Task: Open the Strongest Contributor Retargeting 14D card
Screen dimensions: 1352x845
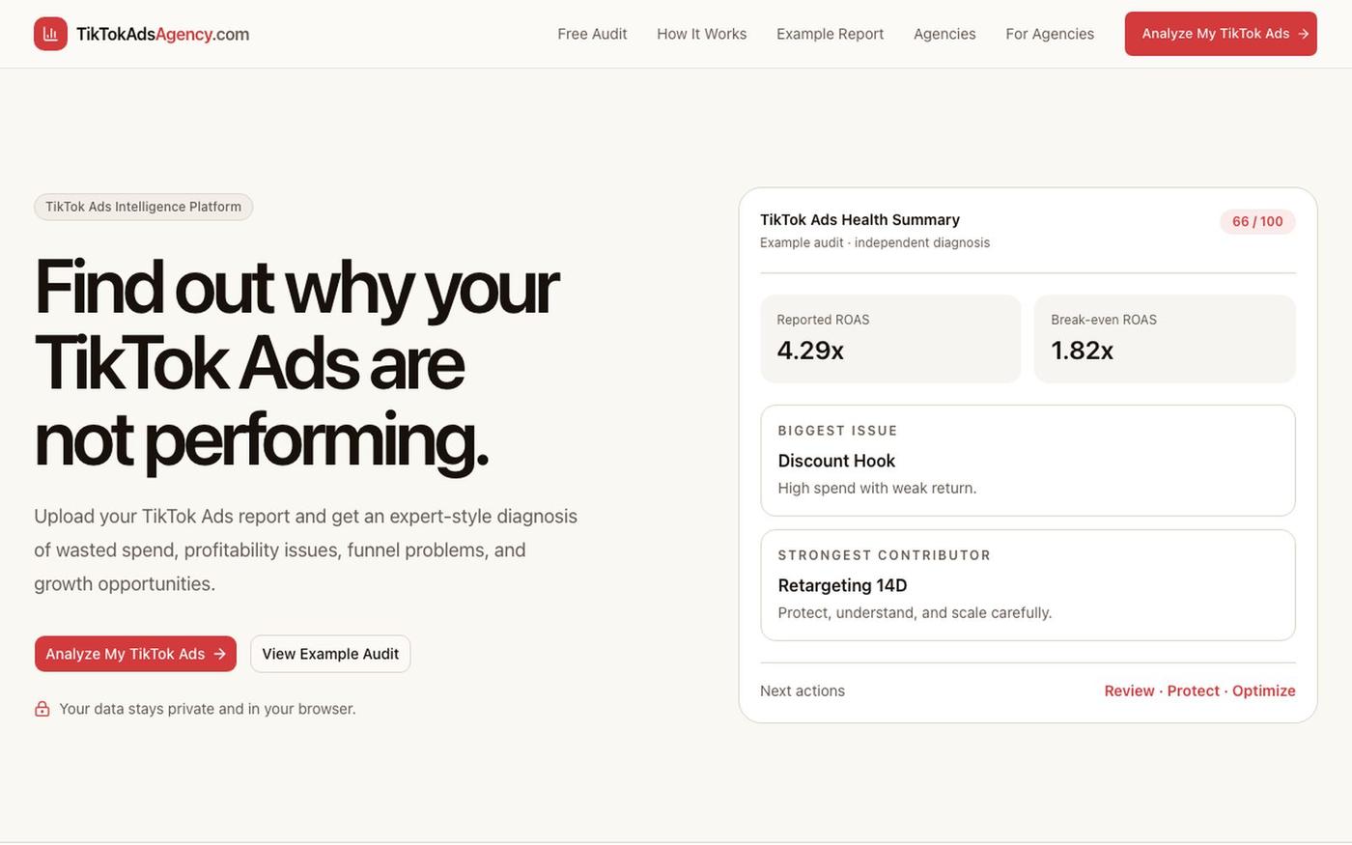Action: point(1028,585)
